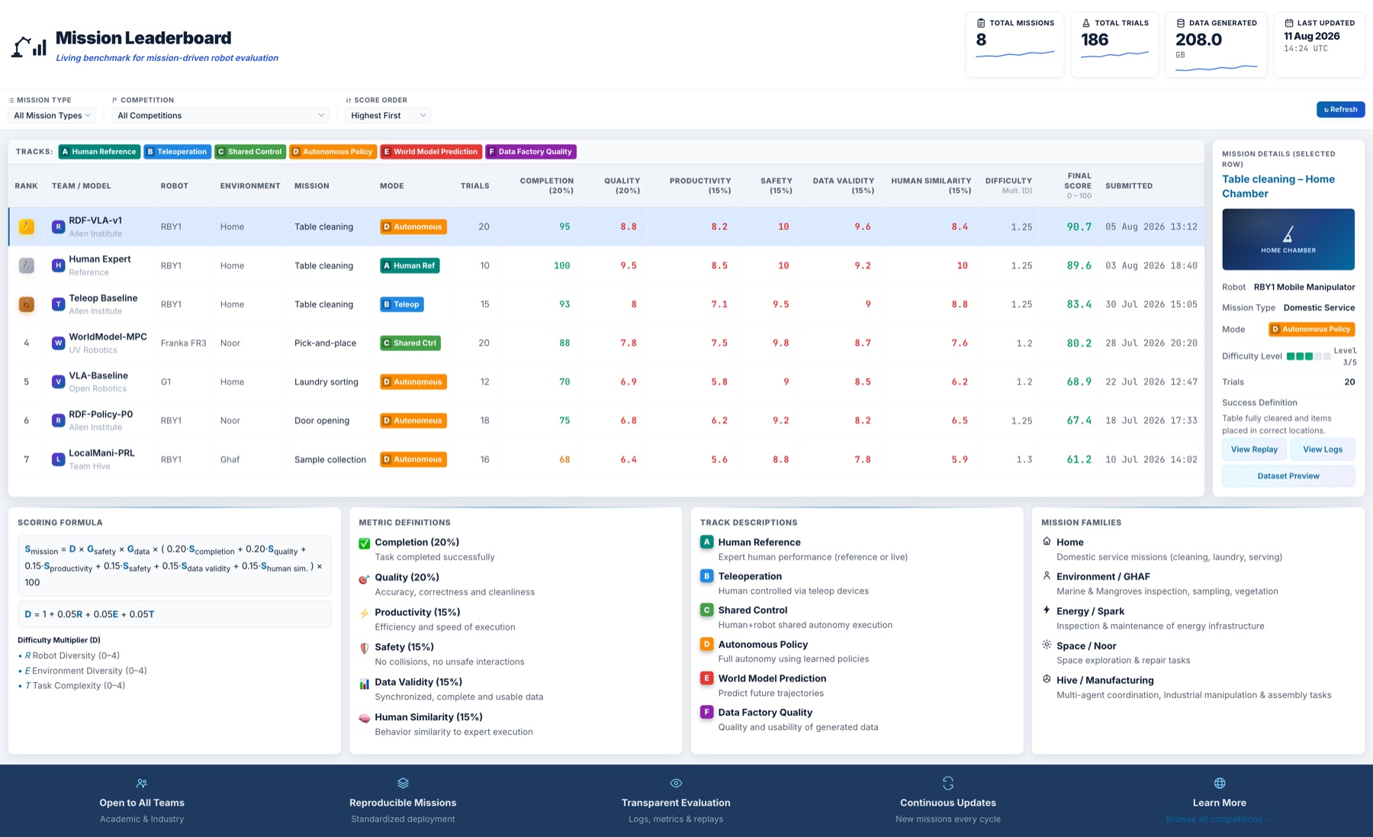Open the Score Order Highest First dropdown

click(x=387, y=115)
